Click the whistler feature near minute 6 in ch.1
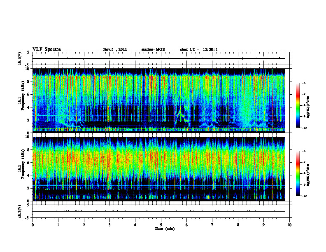Viewport: 326px width, 252px height. [182, 117]
